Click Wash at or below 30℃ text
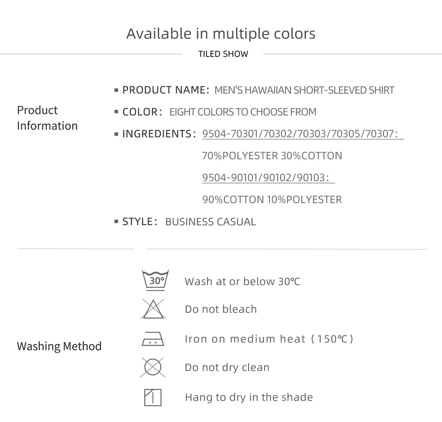This screenshot has height=422, width=442. (242, 281)
